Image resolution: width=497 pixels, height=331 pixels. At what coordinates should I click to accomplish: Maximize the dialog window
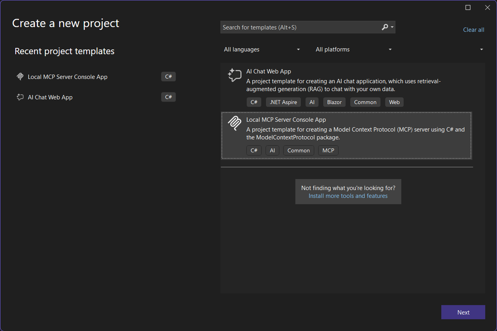coord(468,7)
